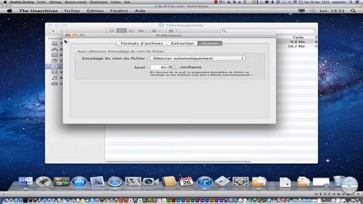Open Parallels Affichage menu
This screenshot has width=363, height=204.
click(x=56, y=2)
